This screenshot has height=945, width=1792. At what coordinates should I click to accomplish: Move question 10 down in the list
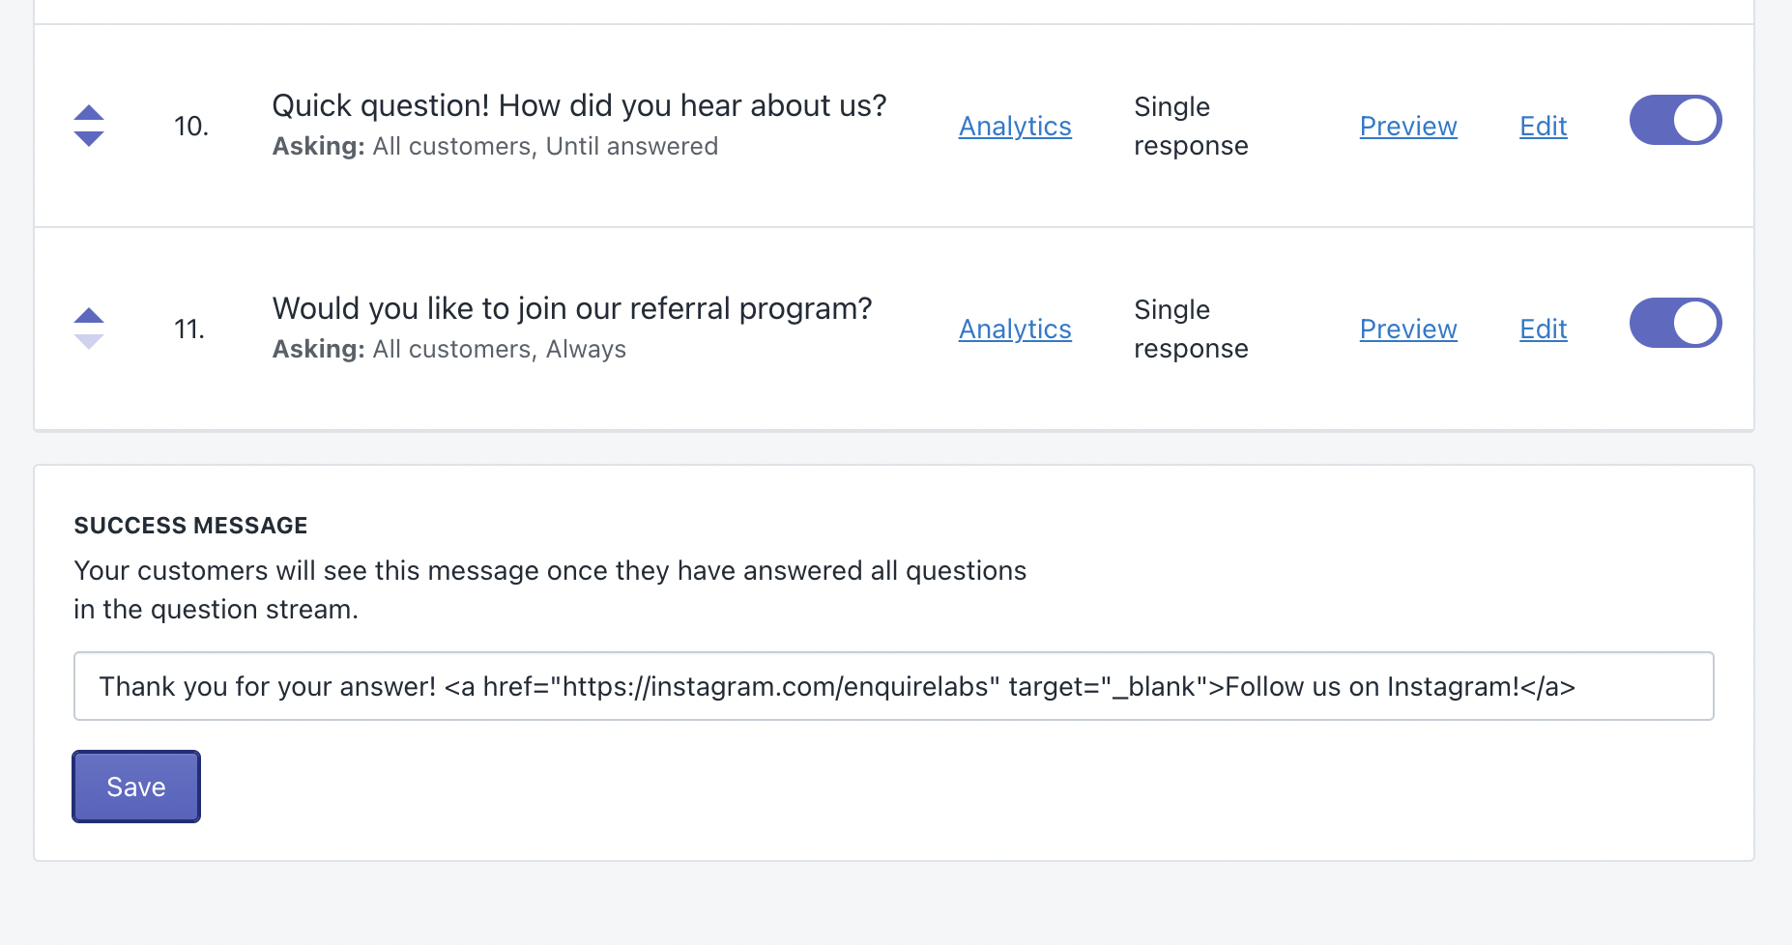click(x=89, y=139)
